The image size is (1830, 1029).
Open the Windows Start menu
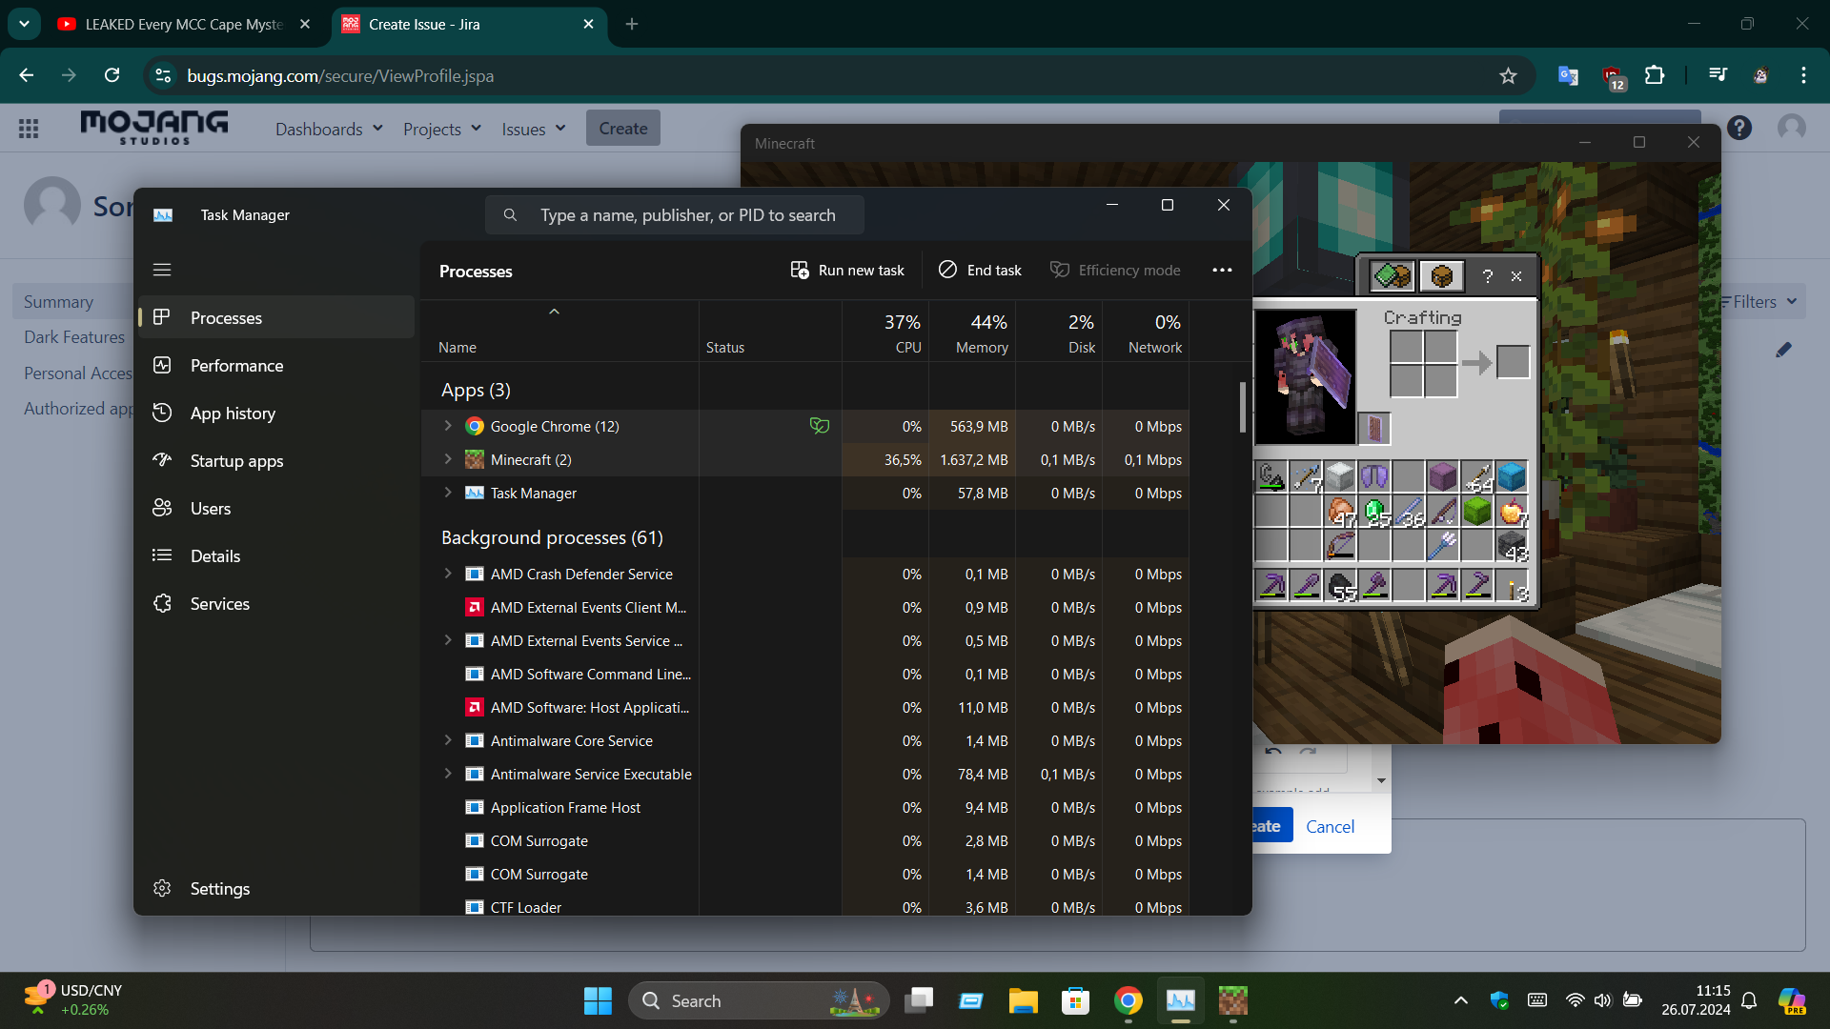pyautogui.click(x=598, y=1000)
